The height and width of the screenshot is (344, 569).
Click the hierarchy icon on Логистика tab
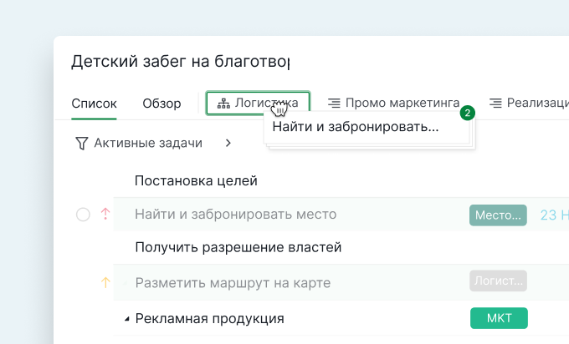pyautogui.click(x=223, y=104)
